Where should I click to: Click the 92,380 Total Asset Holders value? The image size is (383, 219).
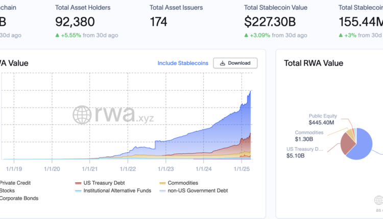click(75, 22)
